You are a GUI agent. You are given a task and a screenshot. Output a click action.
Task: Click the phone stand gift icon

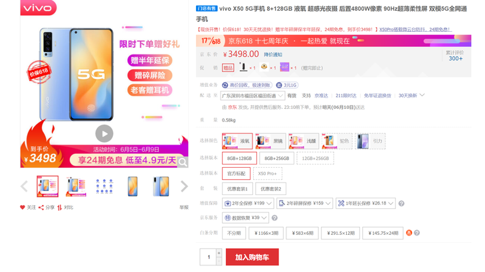(243, 67)
